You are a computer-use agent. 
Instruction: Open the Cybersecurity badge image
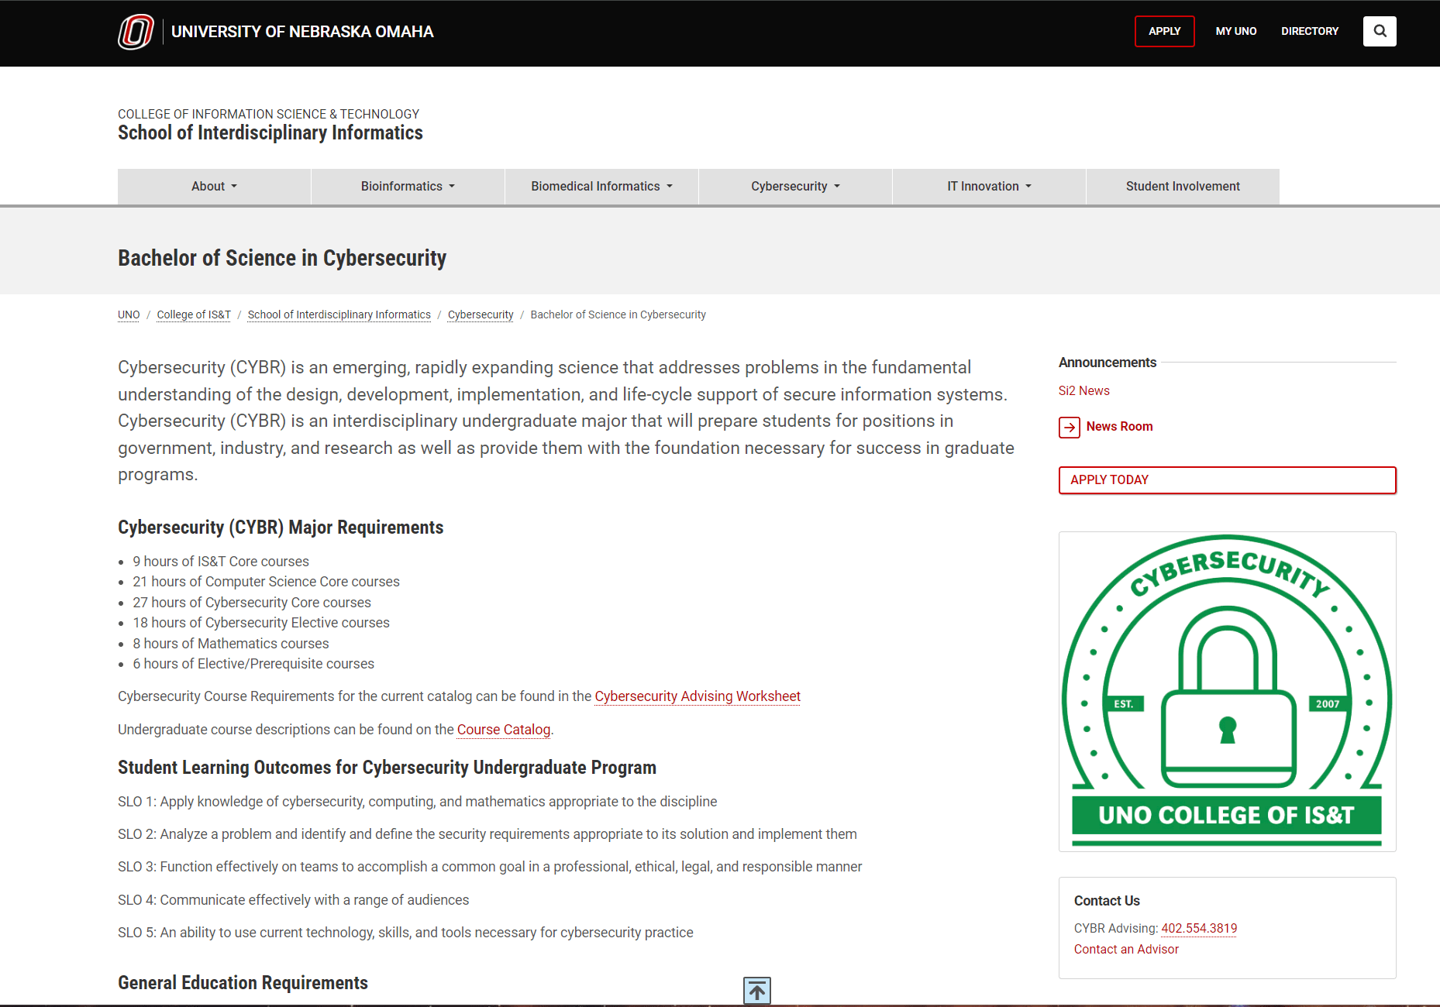point(1227,691)
